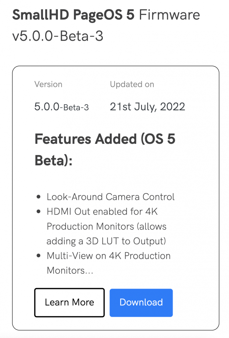Click the "Production Monitors (allows" text line
This screenshot has width=229, height=338.
coord(106,226)
